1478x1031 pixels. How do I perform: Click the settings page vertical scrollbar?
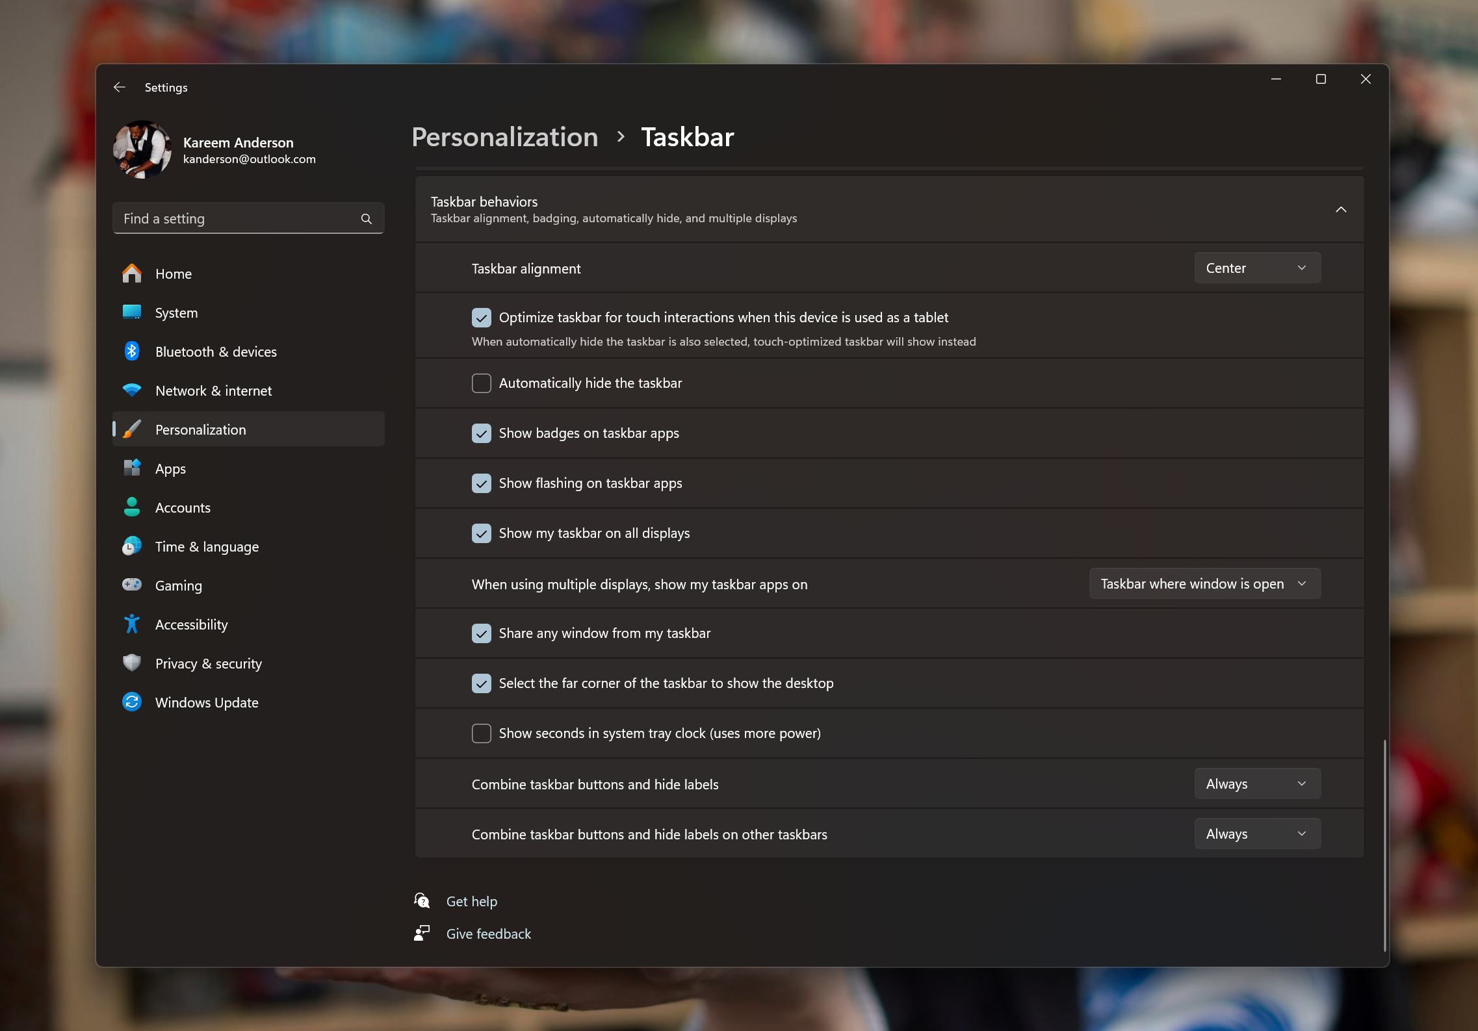point(1384,845)
